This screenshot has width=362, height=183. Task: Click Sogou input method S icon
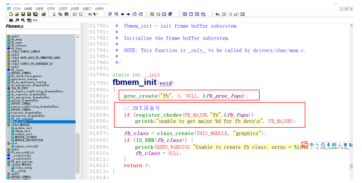(305, 145)
